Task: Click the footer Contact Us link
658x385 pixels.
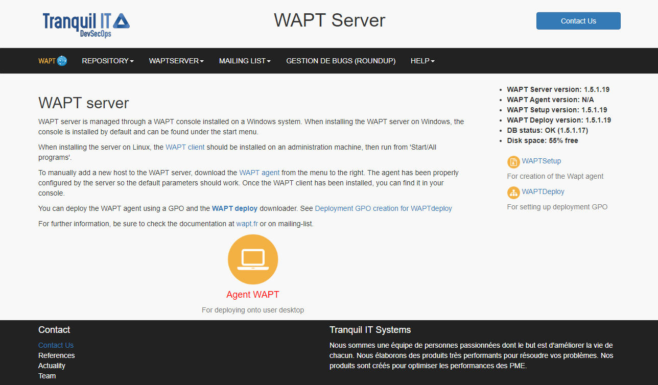Action: click(x=56, y=345)
